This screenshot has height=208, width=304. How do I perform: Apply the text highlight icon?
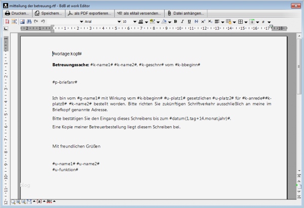pyautogui.click(x=153, y=22)
